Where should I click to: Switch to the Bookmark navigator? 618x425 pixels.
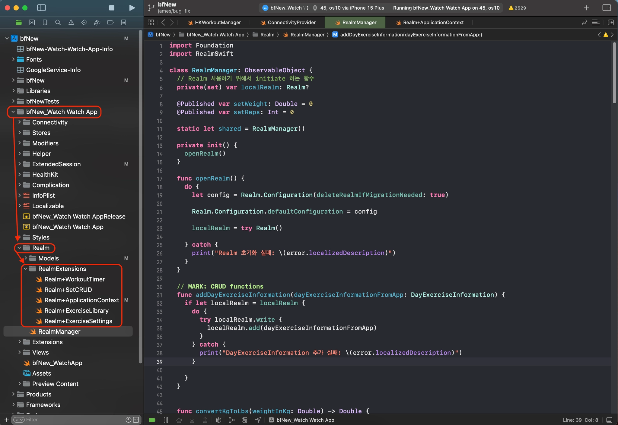[x=45, y=23]
